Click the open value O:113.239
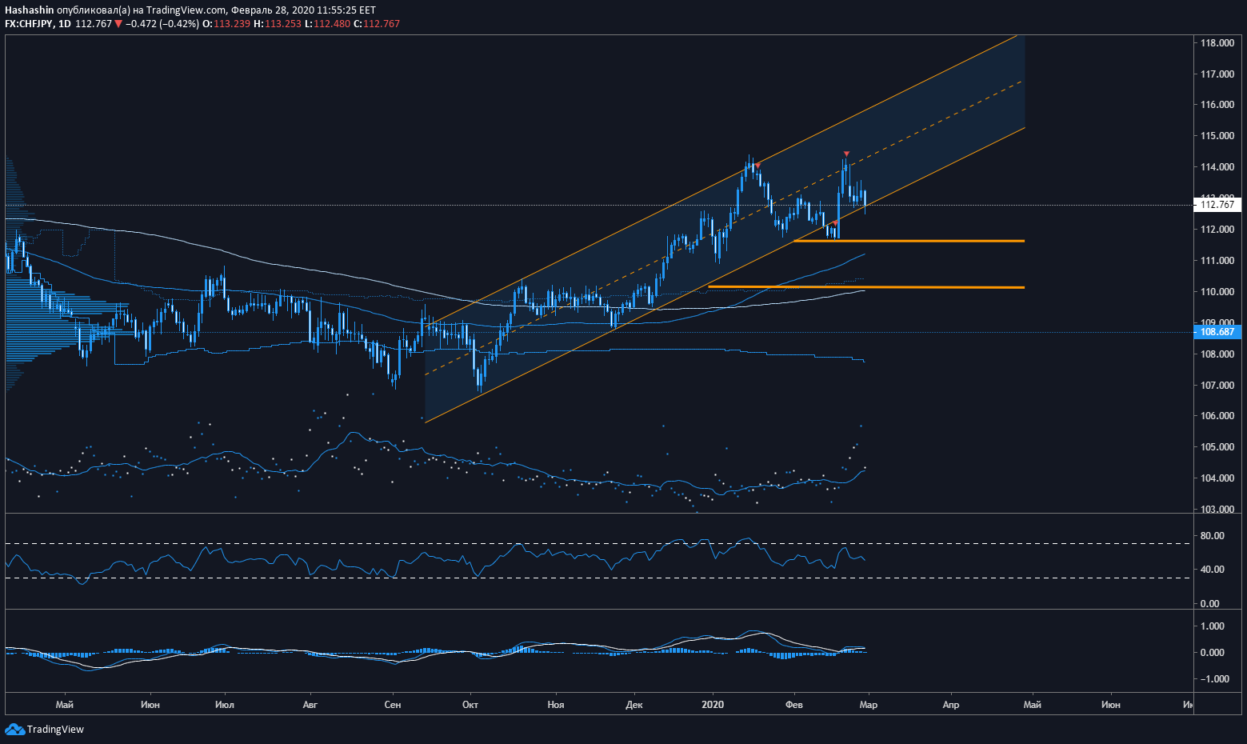This screenshot has height=744, width=1247. (x=226, y=24)
